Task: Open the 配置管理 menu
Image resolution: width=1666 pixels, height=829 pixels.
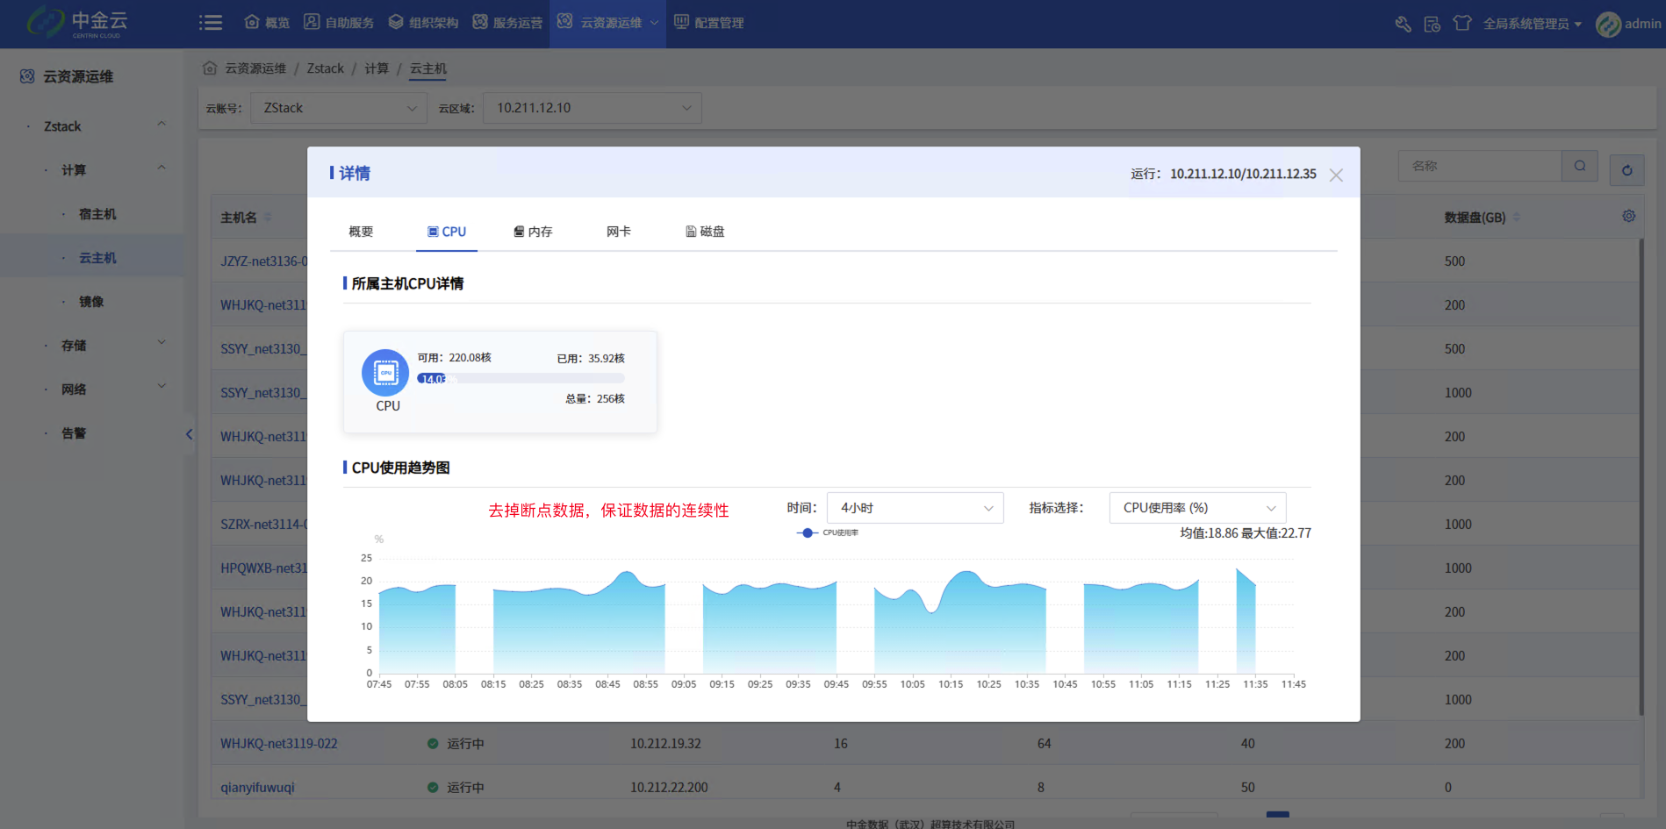Action: [708, 23]
